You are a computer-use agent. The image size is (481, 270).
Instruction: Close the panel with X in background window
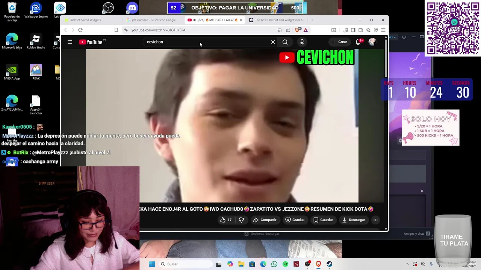[422, 191]
